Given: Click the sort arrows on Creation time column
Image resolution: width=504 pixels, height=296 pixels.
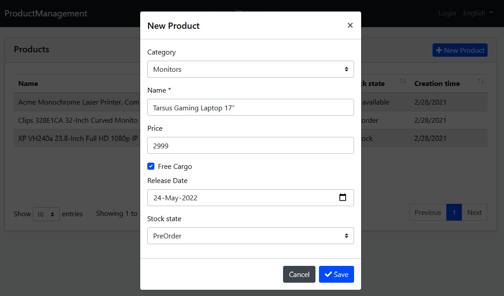Looking at the screenshot, I should [480, 81].
